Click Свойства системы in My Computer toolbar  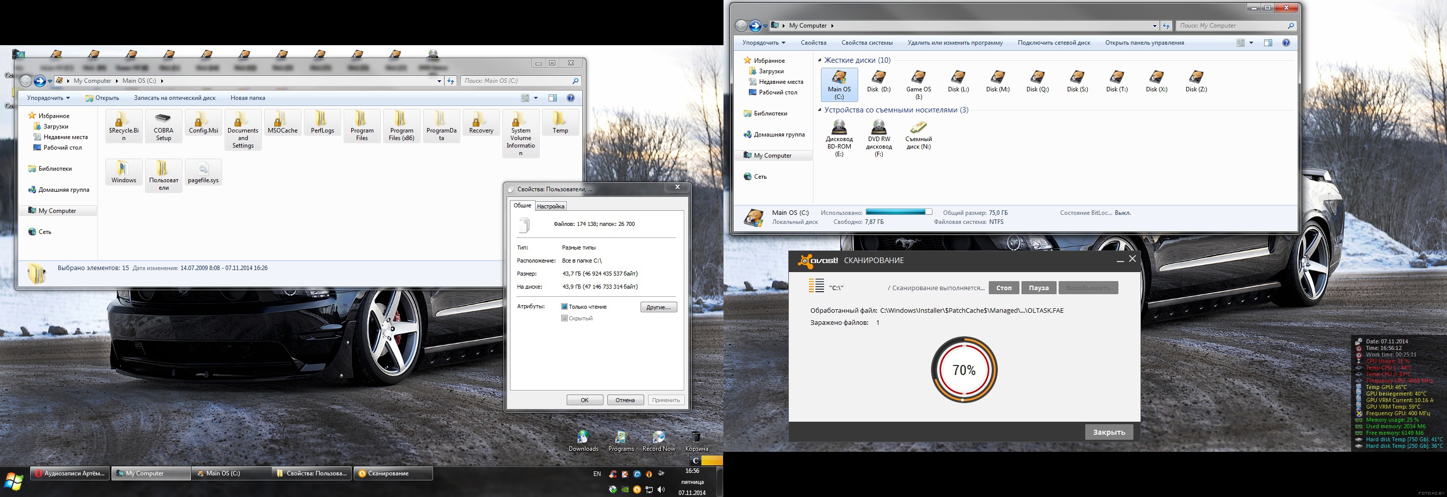tap(867, 43)
